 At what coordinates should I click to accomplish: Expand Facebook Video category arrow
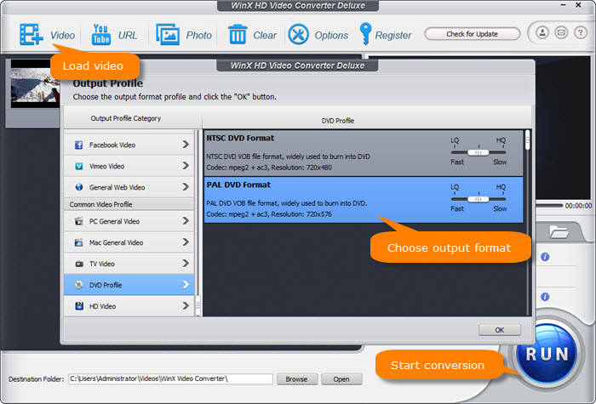tap(186, 145)
